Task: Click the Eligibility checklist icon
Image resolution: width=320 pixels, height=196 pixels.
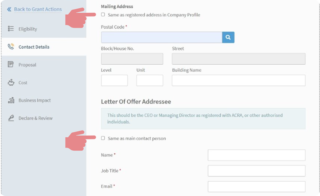Action: click(x=11, y=29)
